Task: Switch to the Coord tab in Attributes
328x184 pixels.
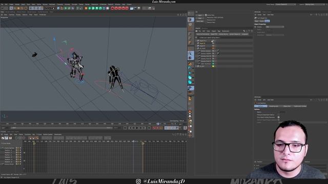Action: [x=261, y=21]
